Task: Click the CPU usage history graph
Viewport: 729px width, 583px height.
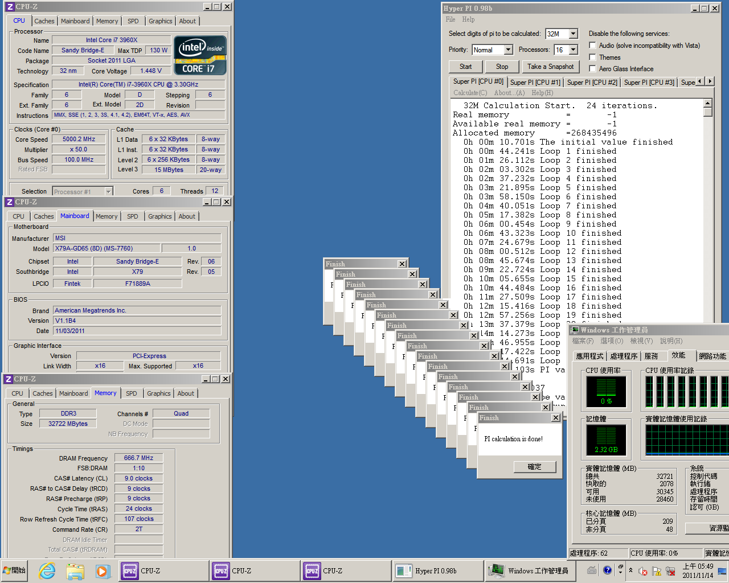Action: tap(686, 392)
